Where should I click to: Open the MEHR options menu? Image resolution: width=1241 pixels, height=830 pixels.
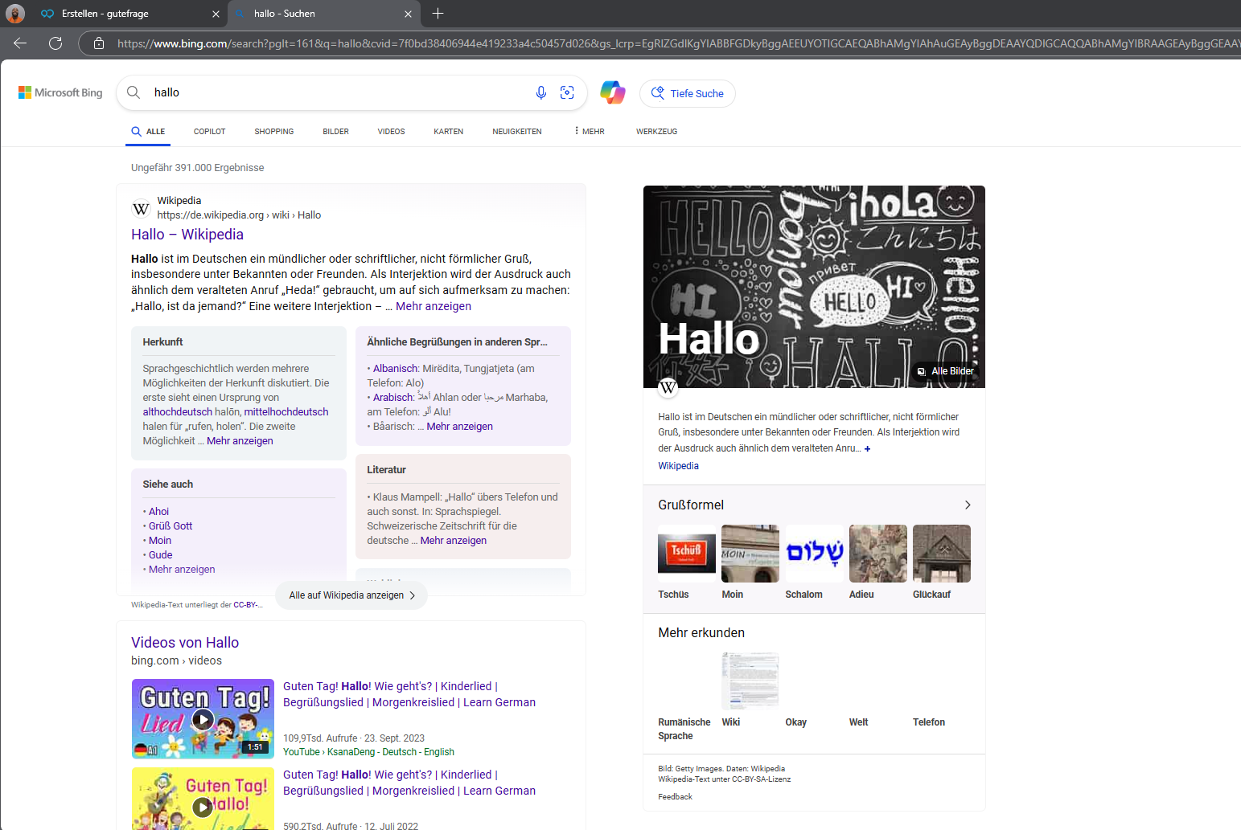click(588, 131)
